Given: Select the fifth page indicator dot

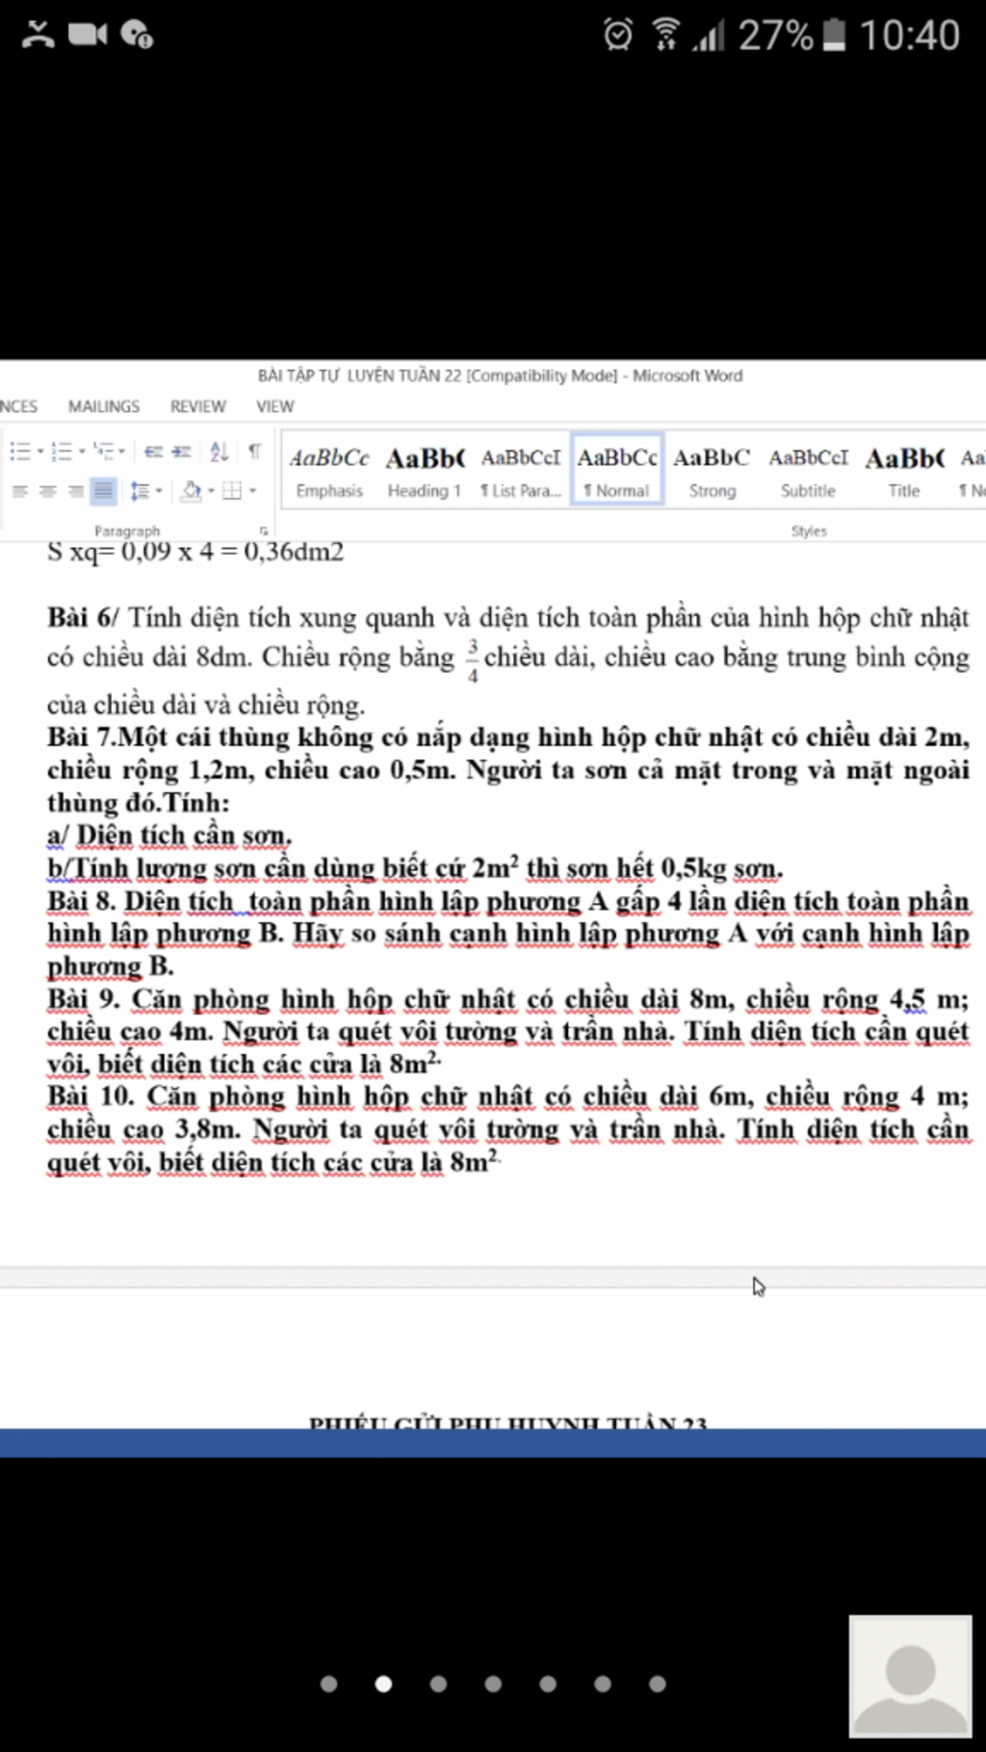Looking at the screenshot, I should pyautogui.click(x=548, y=1684).
